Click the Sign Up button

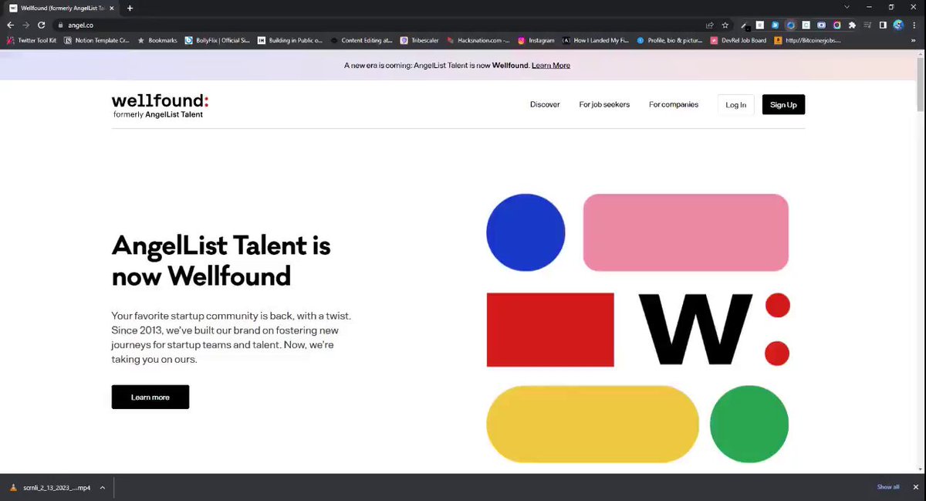(783, 105)
